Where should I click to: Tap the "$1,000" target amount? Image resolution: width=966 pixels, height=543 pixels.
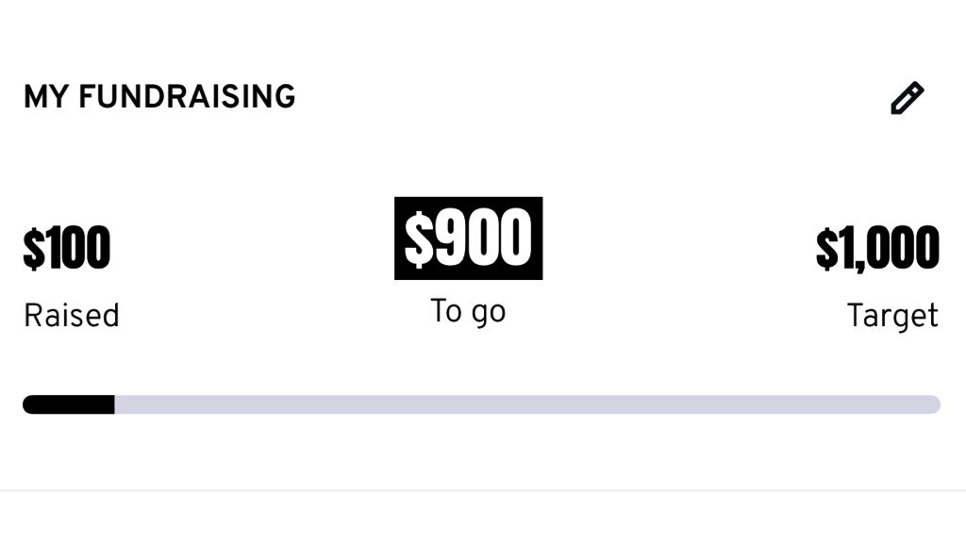tap(877, 248)
